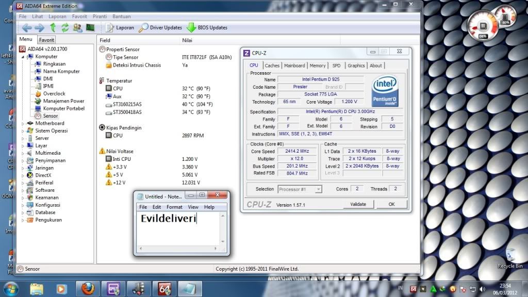528x297 pixels.
Task: Click the CPU-Z taskbar icon
Action: click(x=113, y=289)
